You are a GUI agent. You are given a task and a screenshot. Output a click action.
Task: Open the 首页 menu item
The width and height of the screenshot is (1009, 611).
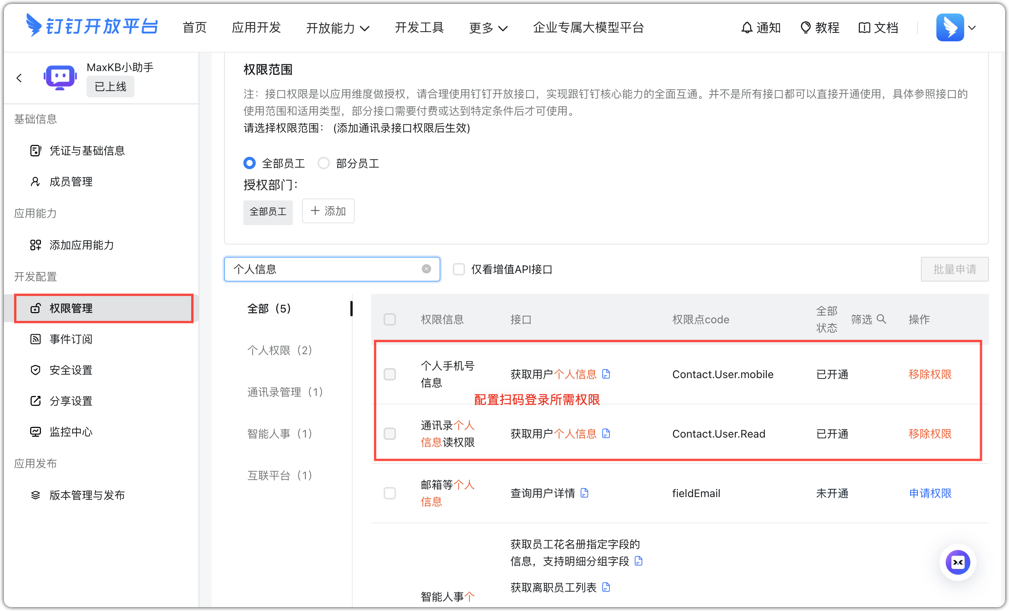click(194, 27)
